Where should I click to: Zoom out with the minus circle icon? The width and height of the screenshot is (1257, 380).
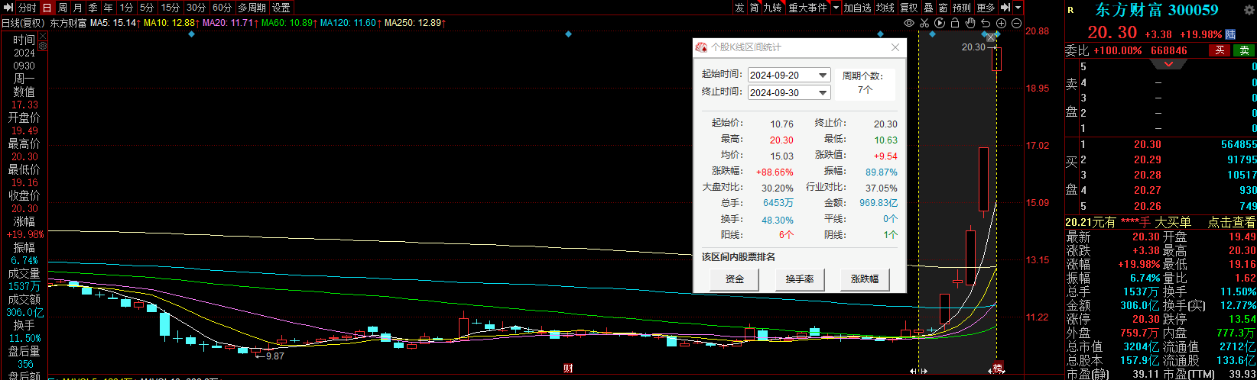tap(1016, 24)
